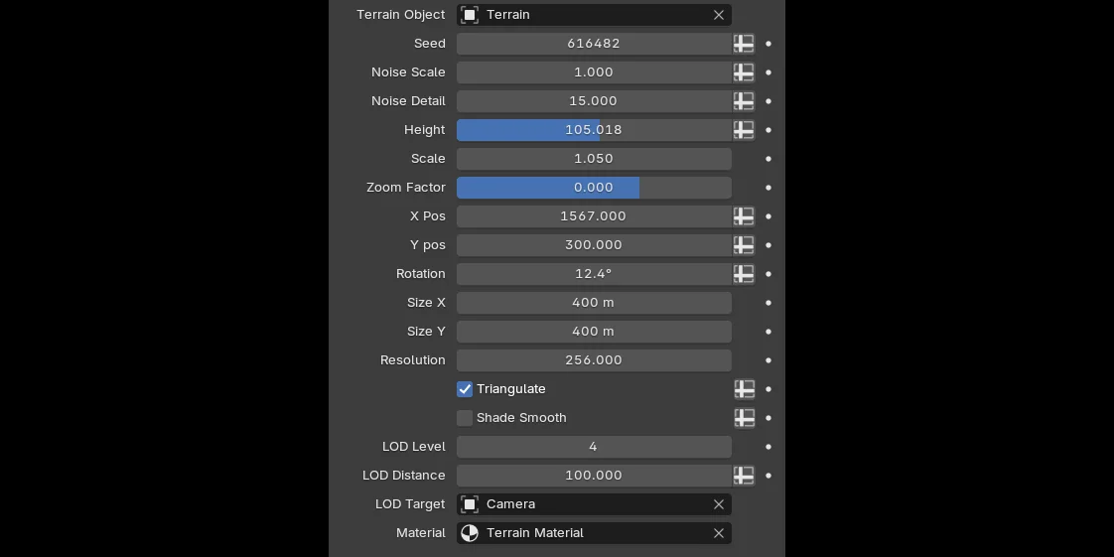
Task: Remove the Camera LOD Target
Action: click(x=719, y=504)
